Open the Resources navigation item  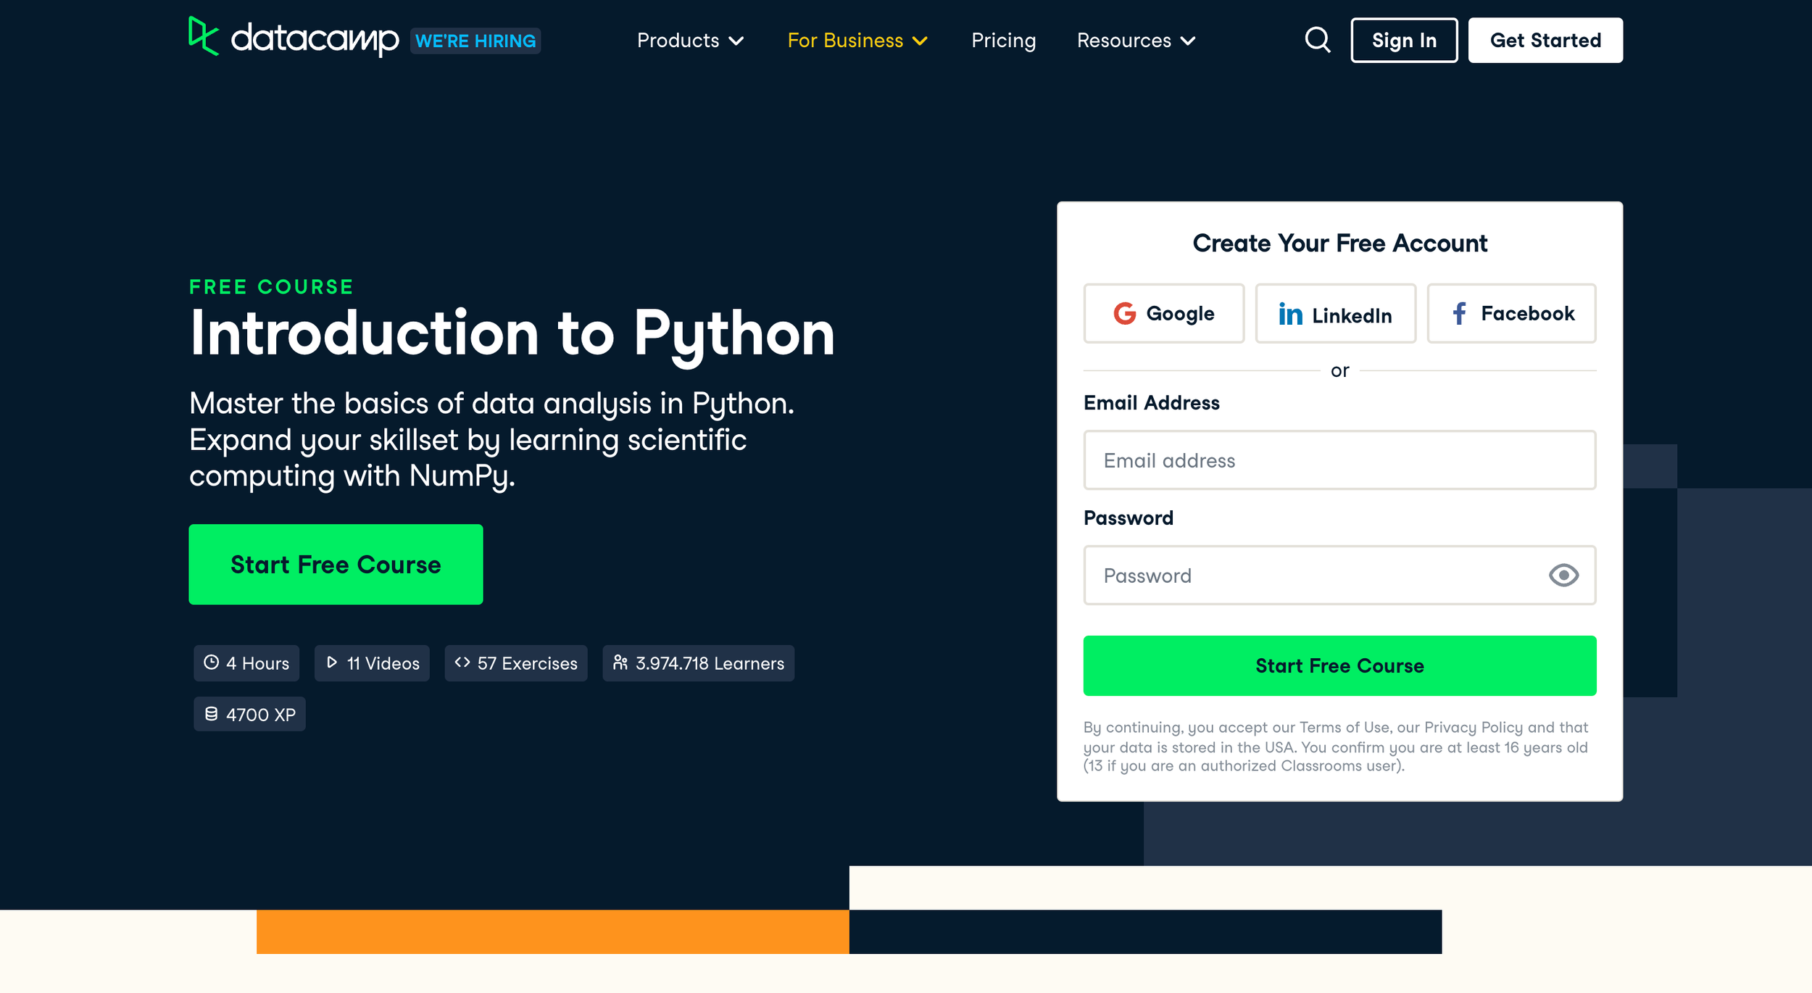pos(1136,41)
